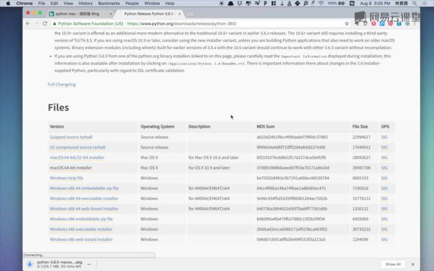Screen dimensions: 434x271
Task: Click the Pinterest extension icon
Action: pyautogui.click(x=391, y=24)
